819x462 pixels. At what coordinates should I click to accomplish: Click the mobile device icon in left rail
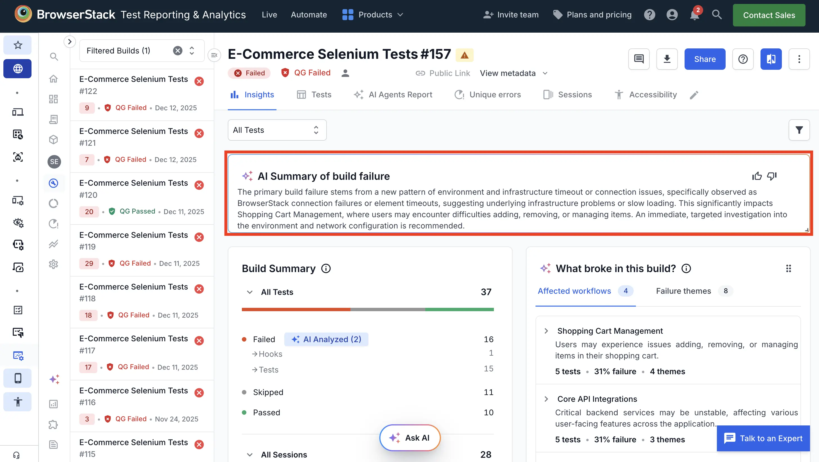click(18, 378)
